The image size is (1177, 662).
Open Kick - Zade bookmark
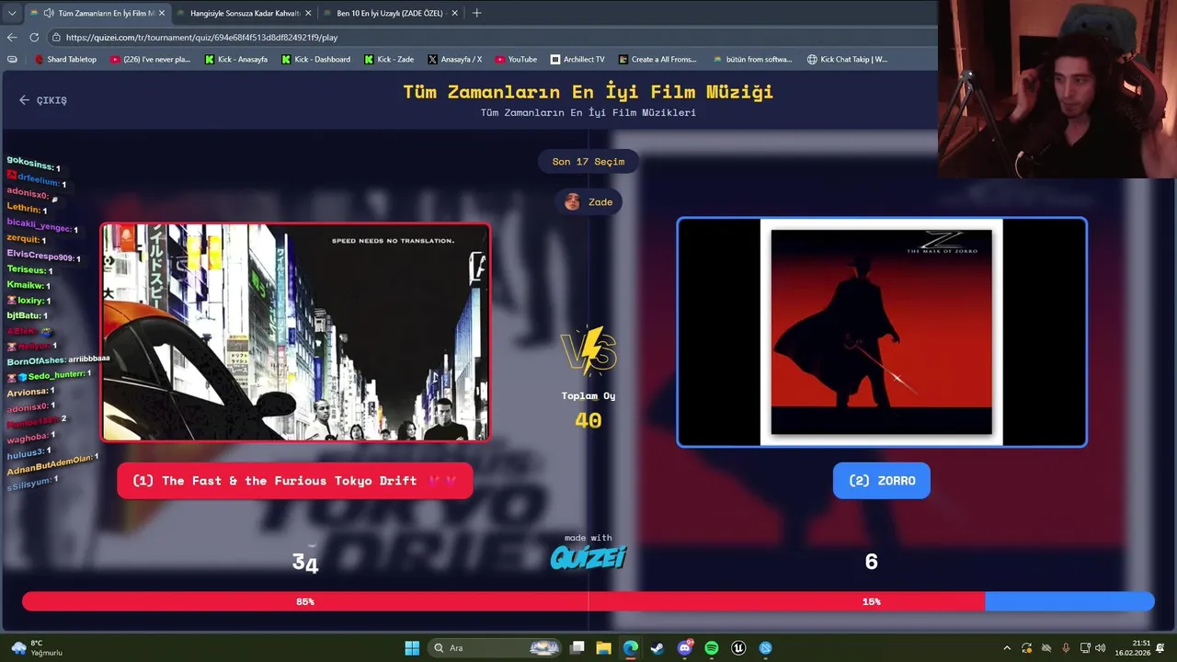click(x=389, y=59)
